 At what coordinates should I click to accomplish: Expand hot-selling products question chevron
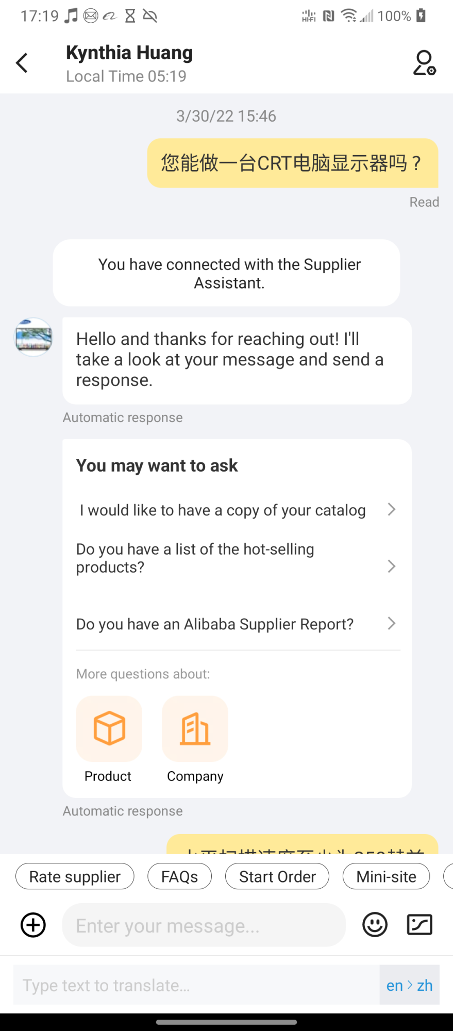[392, 567]
